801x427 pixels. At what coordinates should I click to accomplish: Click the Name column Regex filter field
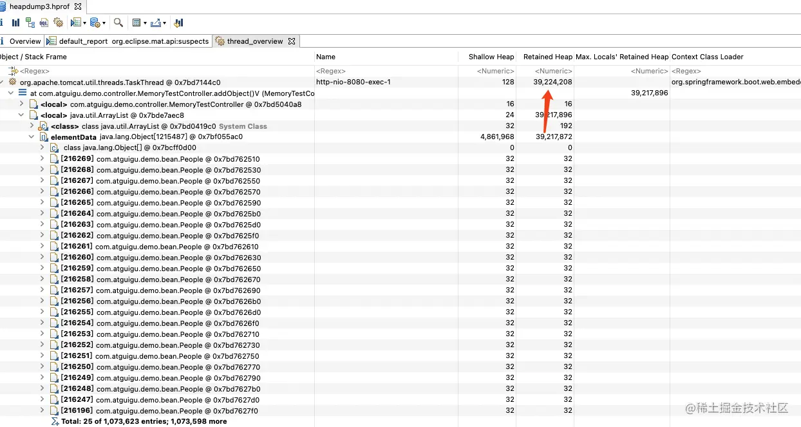386,71
